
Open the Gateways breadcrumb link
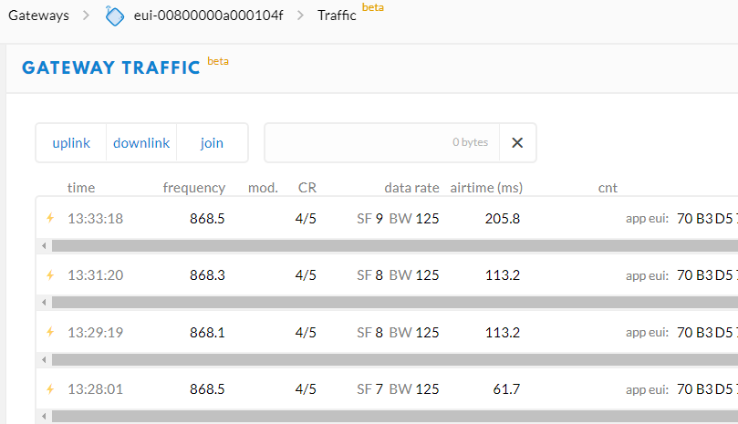tap(38, 16)
